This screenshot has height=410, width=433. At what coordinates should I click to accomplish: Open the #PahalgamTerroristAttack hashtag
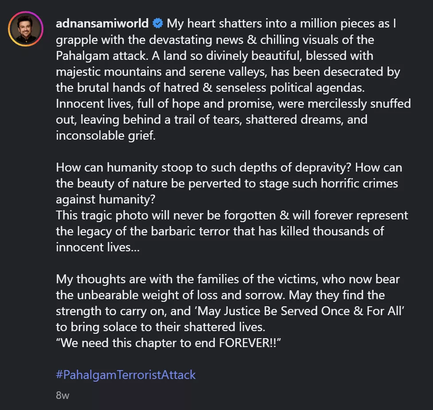point(125,375)
